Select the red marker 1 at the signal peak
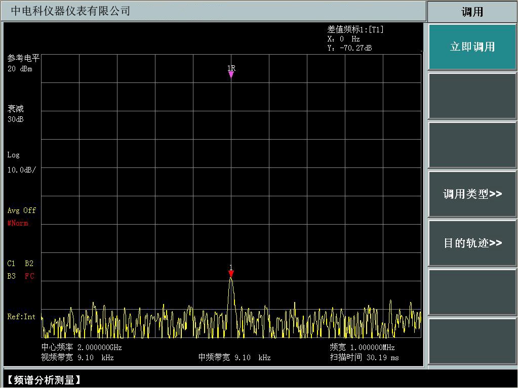This screenshot has width=518, height=388. (x=231, y=274)
